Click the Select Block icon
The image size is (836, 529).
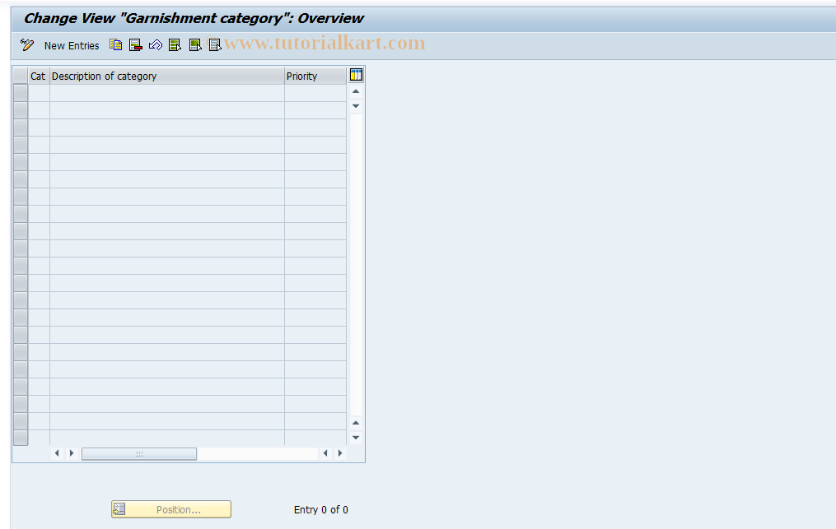pyautogui.click(x=195, y=44)
